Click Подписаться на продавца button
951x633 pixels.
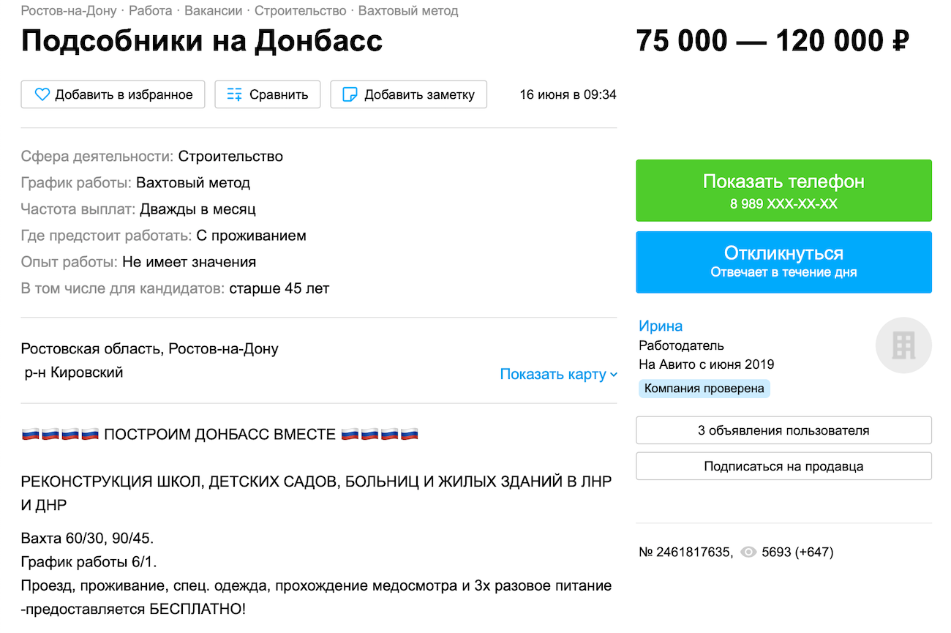[x=783, y=466]
